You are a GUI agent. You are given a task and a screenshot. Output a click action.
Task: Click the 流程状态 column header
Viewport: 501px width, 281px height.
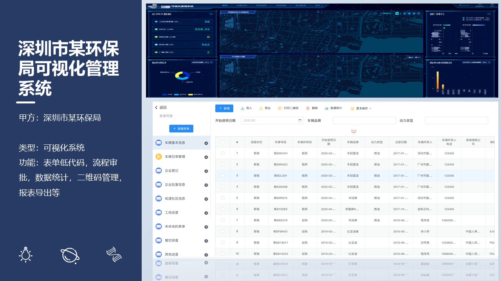tap(256, 142)
